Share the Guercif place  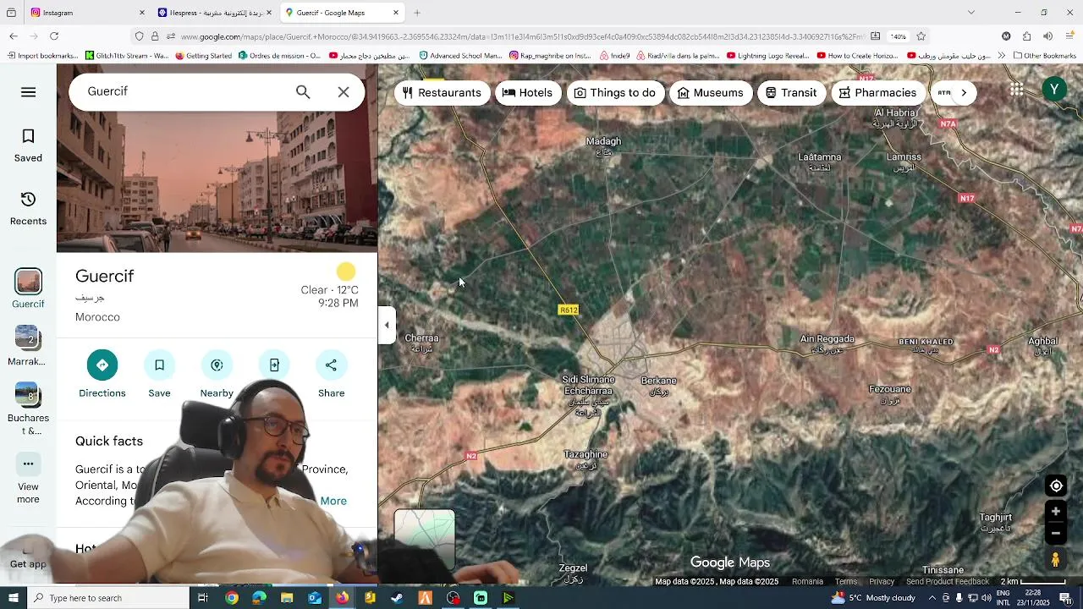[x=331, y=375]
